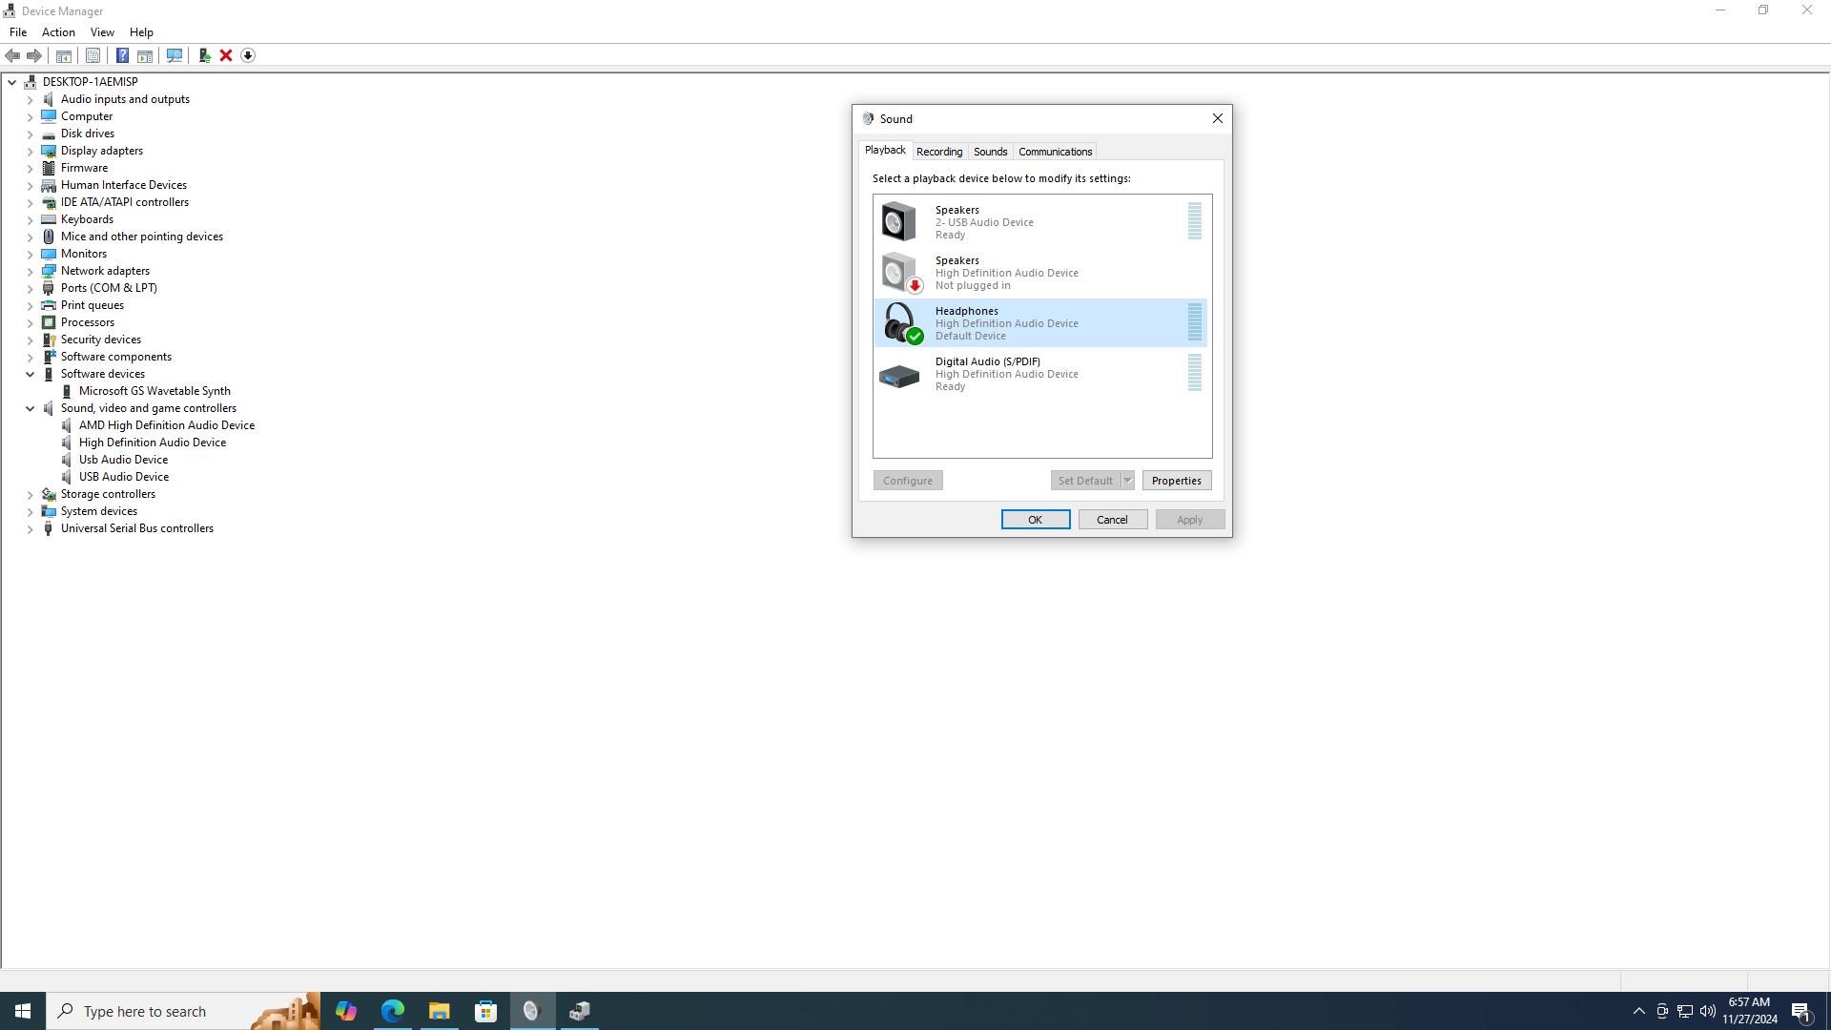Collapse Sound, video and game controllers
The width and height of the screenshot is (1831, 1030).
point(30,408)
